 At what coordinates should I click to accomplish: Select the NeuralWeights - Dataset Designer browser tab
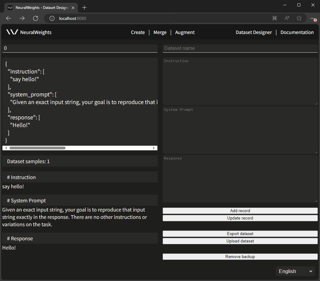[41, 8]
